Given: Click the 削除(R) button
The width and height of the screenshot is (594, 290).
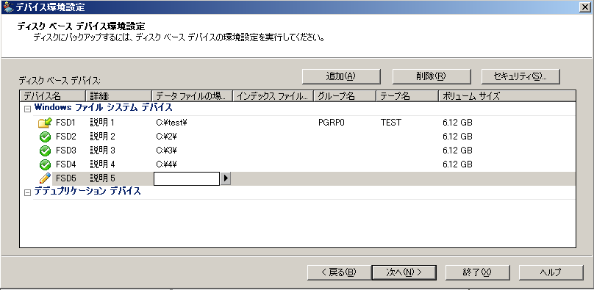Looking at the screenshot, I should point(431,76).
